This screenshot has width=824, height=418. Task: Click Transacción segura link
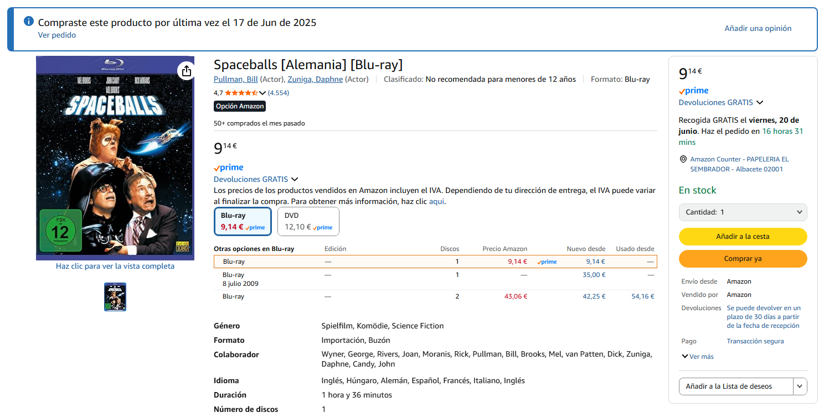click(x=755, y=341)
